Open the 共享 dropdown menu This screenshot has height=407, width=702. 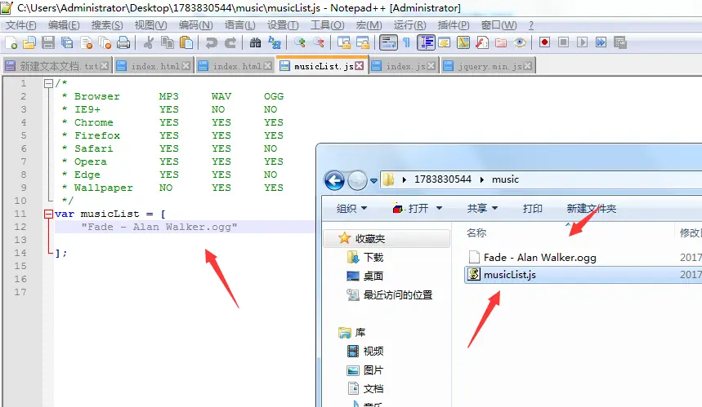pos(482,208)
